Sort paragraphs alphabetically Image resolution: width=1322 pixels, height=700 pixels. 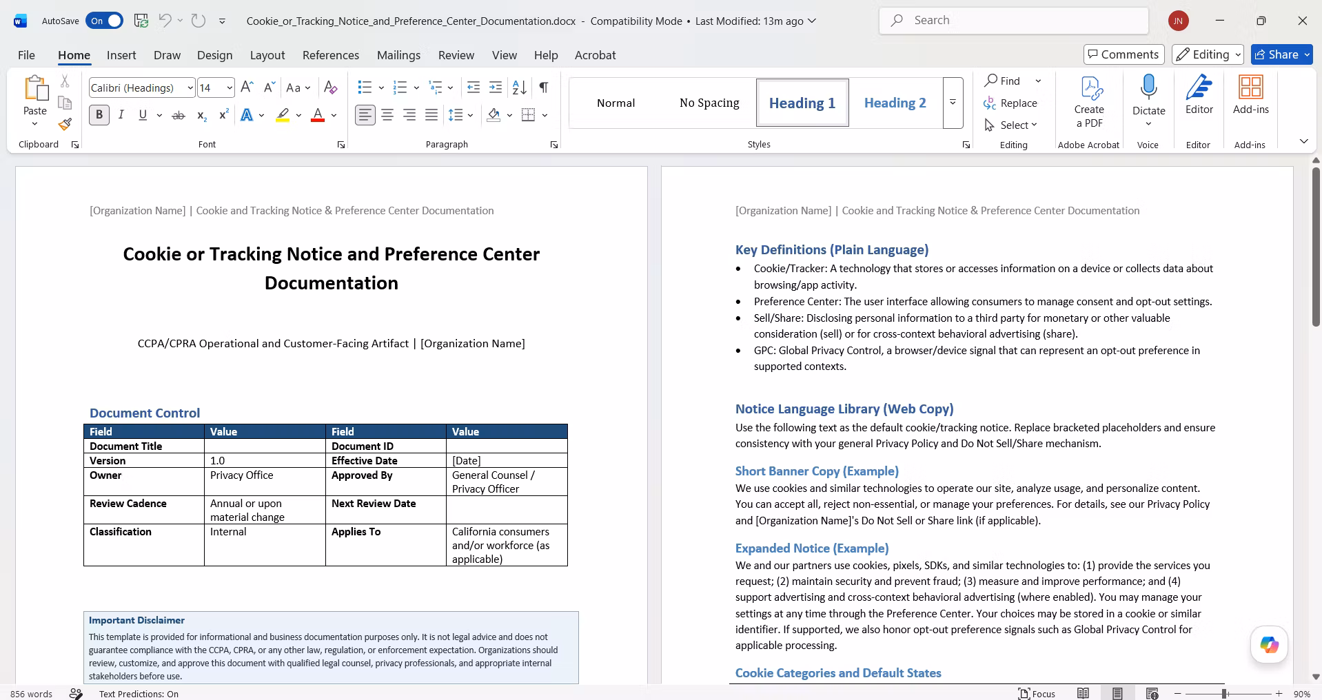click(520, 87)
